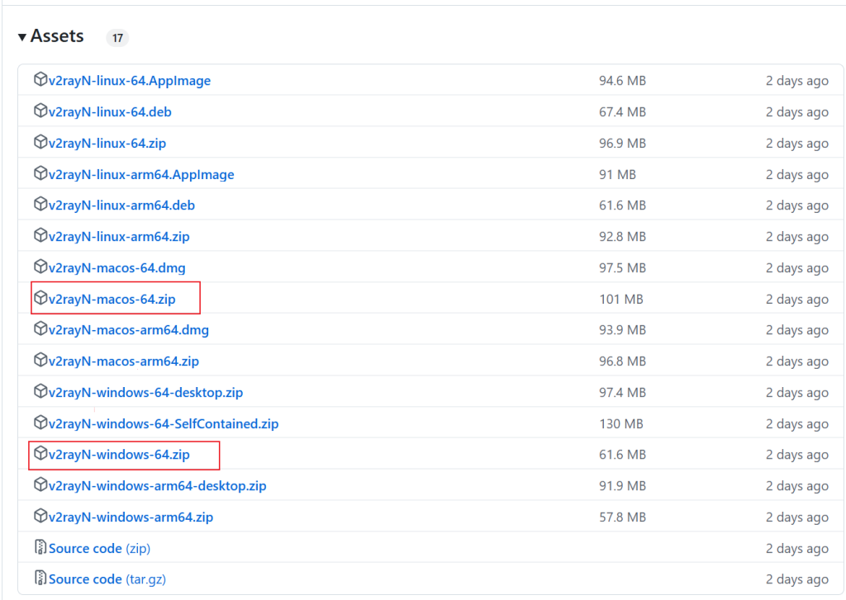This screenshot has height=600, width=846.
Task: Click file icon beside Source code (tar.gz)
Action: coord(40,579)
